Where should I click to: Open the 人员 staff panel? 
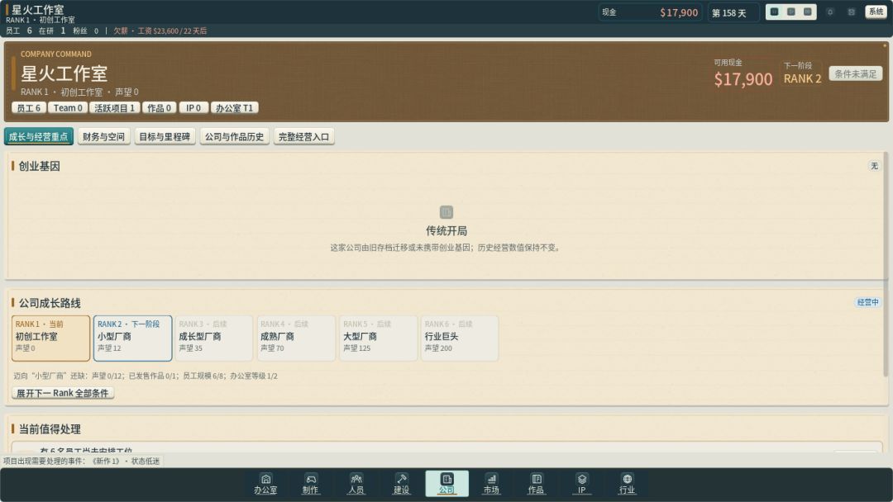point(356,483)
